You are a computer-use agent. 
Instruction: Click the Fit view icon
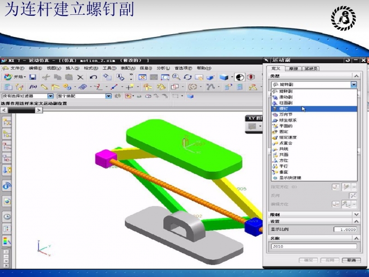pos(143,77)
